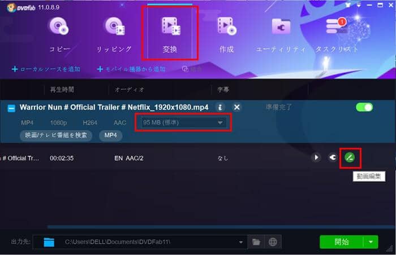Image resolution: width=396 pixels, height=255 pixels.
Task: Open the コピー (Copy) module
Action: (x=59, y=35)
